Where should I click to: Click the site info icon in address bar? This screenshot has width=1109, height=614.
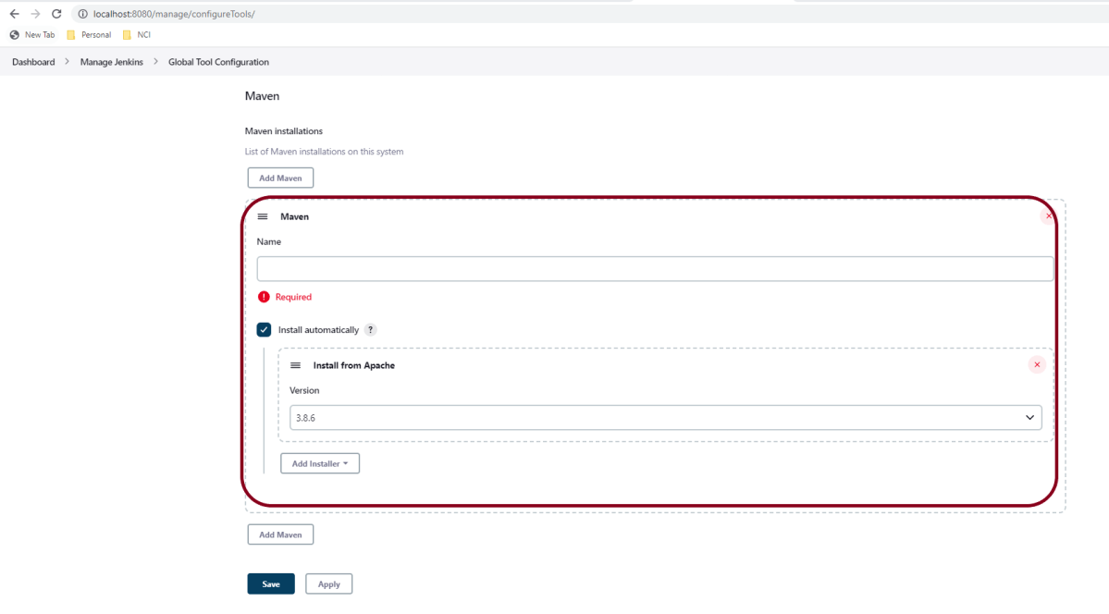tap(82, 14)
